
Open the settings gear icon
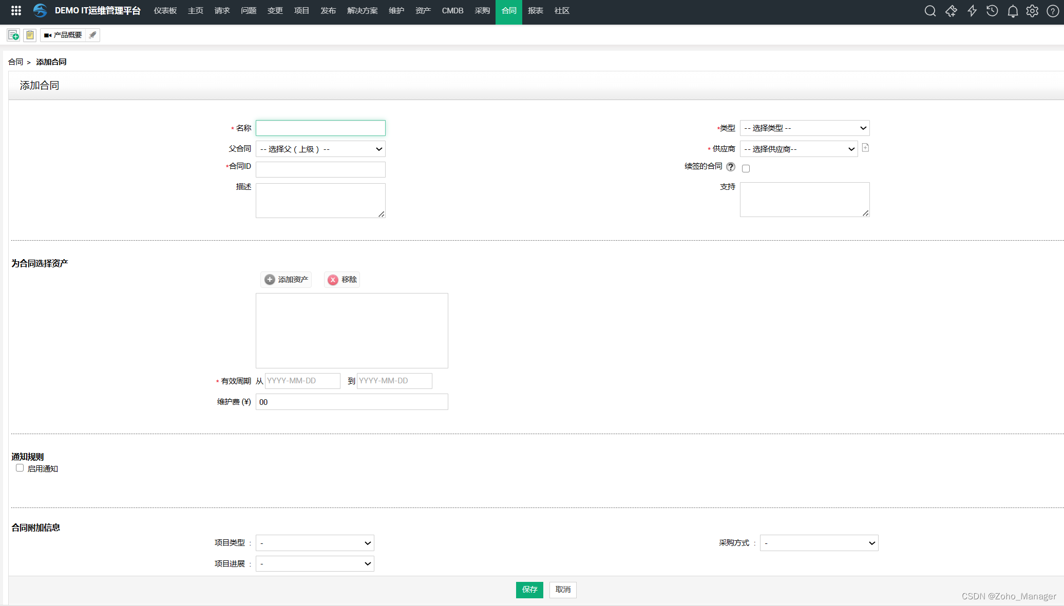[1032, 11]
